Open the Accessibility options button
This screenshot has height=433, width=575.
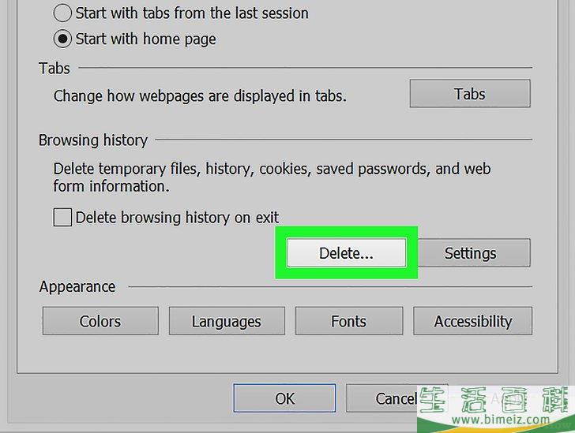[472, 321]
